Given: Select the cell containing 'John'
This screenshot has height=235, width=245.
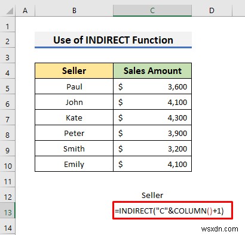Looking at the screenshot, I should (x=74, y=102).
